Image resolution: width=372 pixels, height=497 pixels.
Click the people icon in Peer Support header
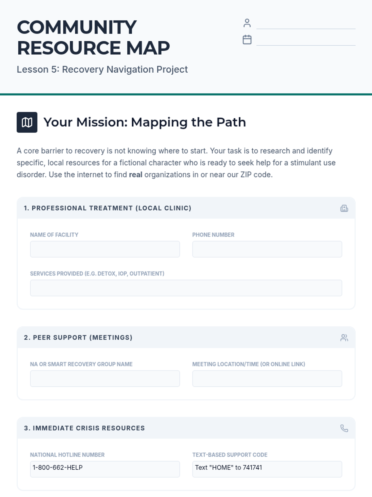(344, 338)
